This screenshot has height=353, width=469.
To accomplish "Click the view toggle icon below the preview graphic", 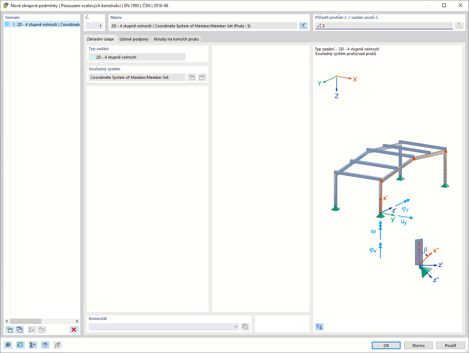I will point(319,327).
